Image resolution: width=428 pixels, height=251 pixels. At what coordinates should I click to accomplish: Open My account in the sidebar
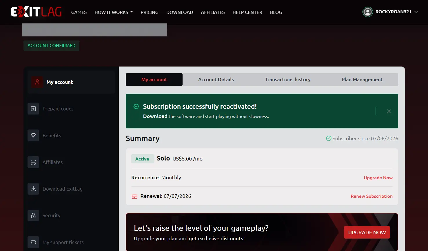coord(71,82)
